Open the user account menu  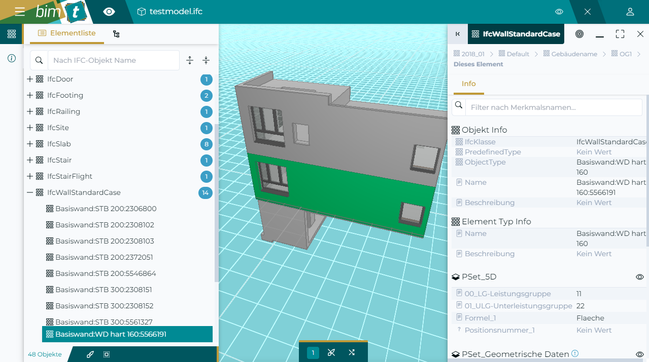(630, 12)
